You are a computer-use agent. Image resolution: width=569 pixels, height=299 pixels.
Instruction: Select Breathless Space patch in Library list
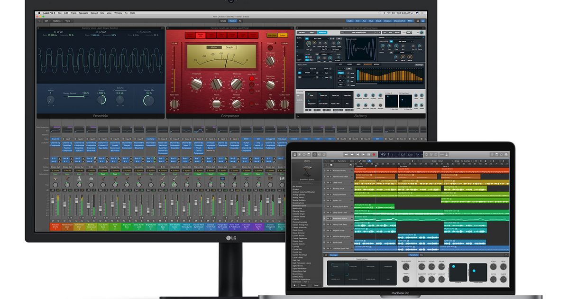tap(300, 206)
